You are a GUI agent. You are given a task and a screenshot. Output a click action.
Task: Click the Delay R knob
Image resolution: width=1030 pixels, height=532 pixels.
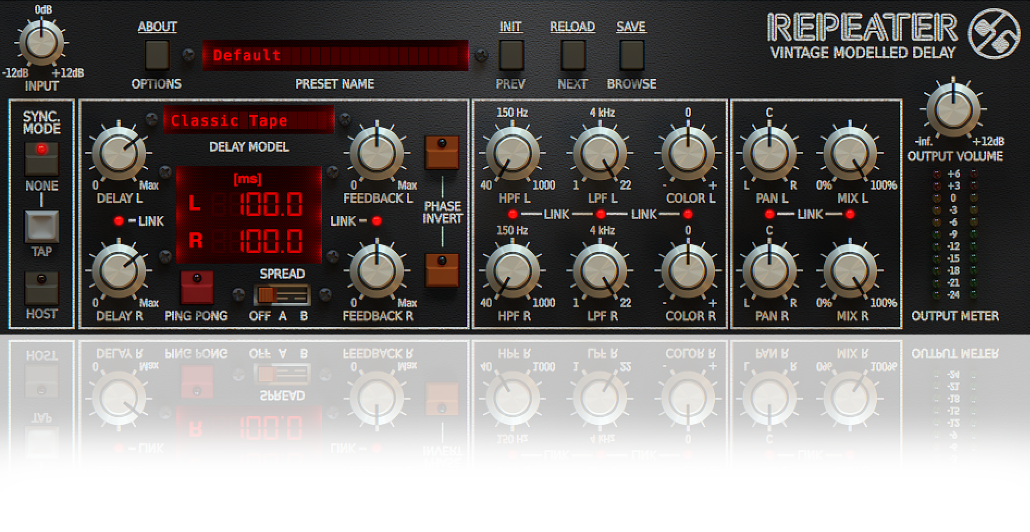click(119, 271)
